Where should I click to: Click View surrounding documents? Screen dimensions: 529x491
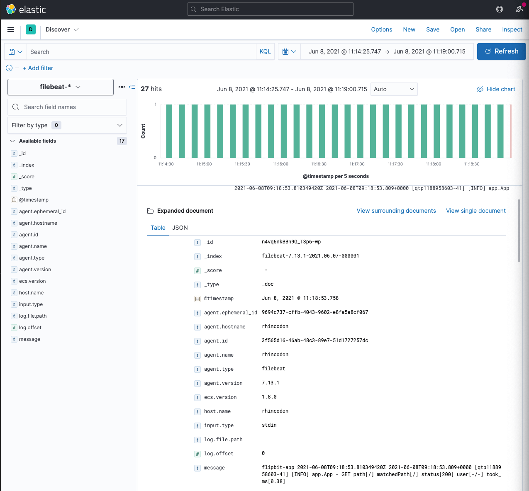click(396, 211)
